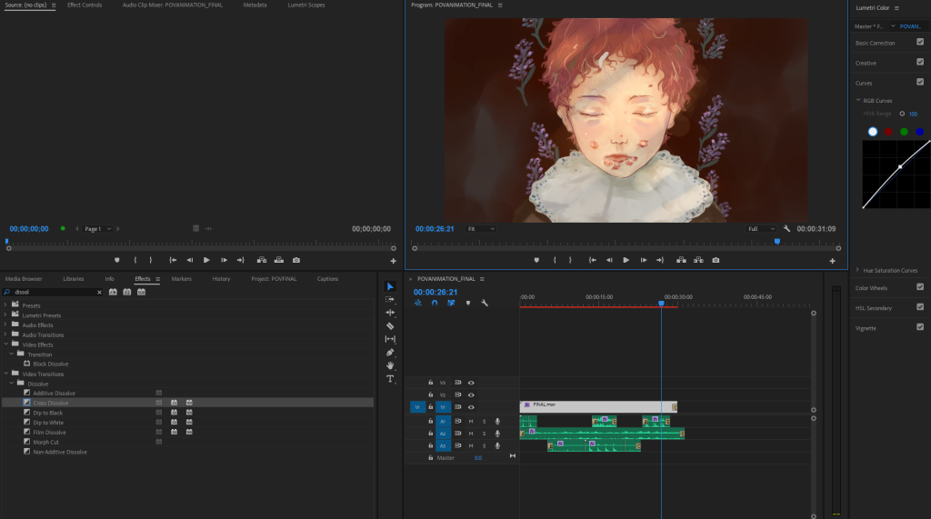Solo audio track A2

[x=484, y=434]
